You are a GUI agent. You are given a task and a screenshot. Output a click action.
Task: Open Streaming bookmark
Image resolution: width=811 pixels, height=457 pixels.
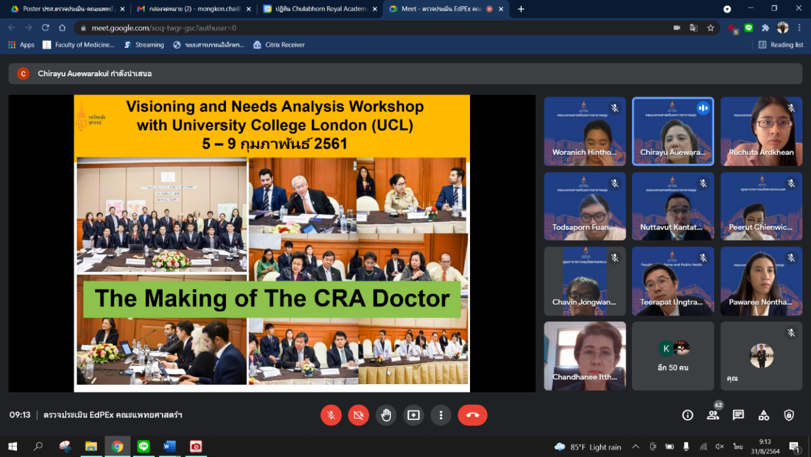coord(144,45)
